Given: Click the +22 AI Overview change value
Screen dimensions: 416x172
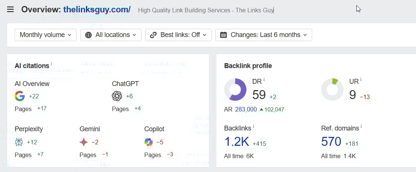Looking at the screenshot, I should [x=34, y=96].
